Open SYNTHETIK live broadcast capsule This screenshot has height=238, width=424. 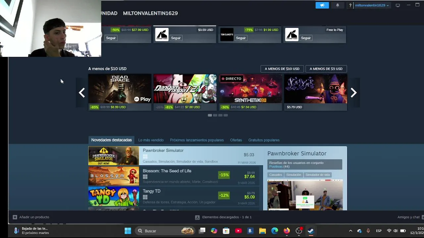[250, 92]
